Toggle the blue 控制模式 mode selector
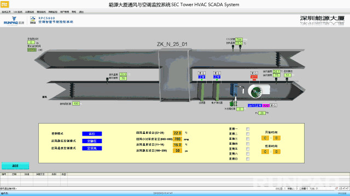Image resolution: width=350 pixels, height=196 pixels. 92,133
